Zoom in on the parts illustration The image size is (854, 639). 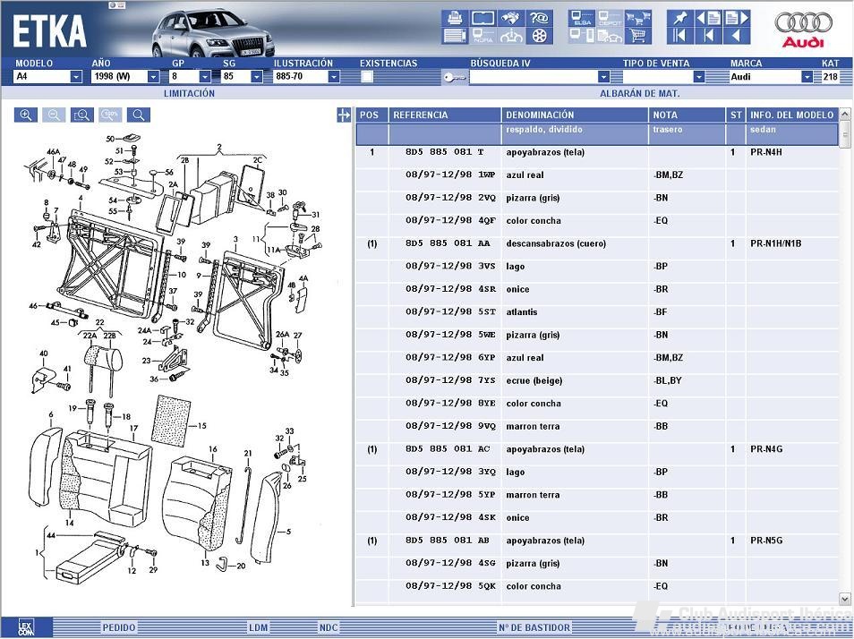[26, 115]
